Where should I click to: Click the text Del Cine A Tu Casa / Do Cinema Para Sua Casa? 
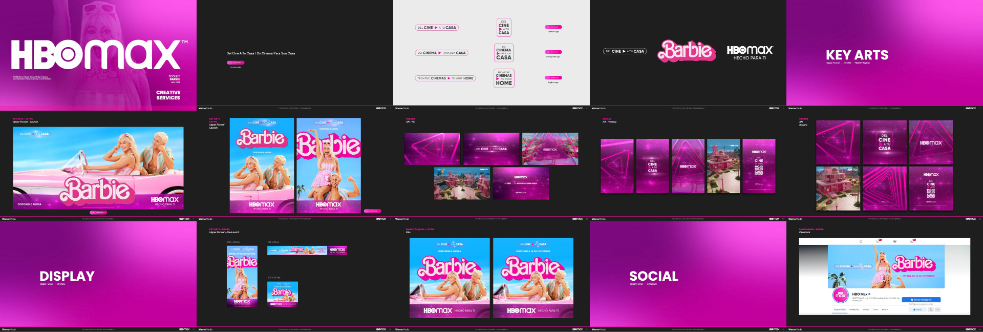(x=261, y=53)
